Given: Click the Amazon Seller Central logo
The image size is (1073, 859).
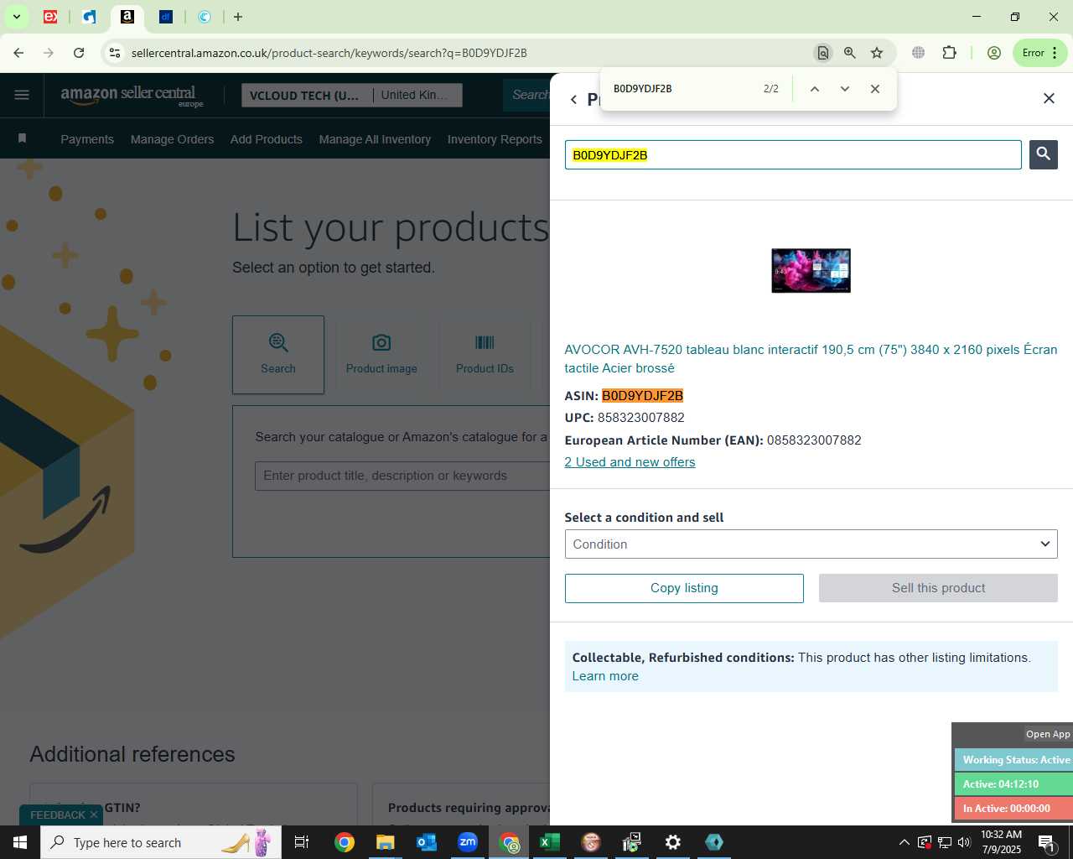Looking at the screenshot, I should (132, 95).
